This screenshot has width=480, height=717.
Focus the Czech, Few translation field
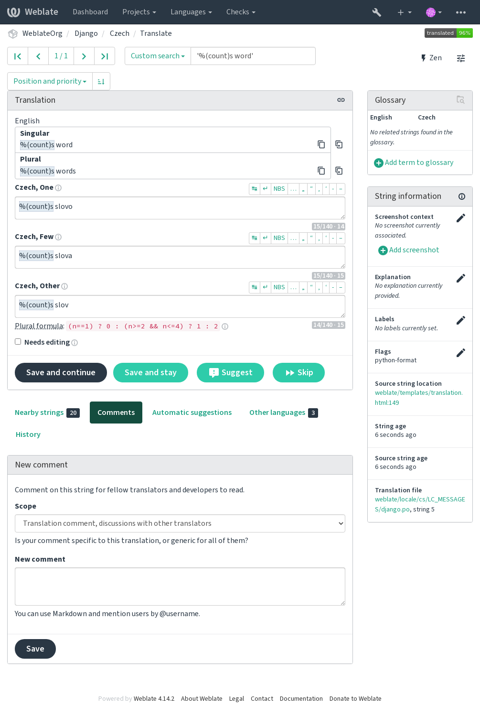point(180,257)
